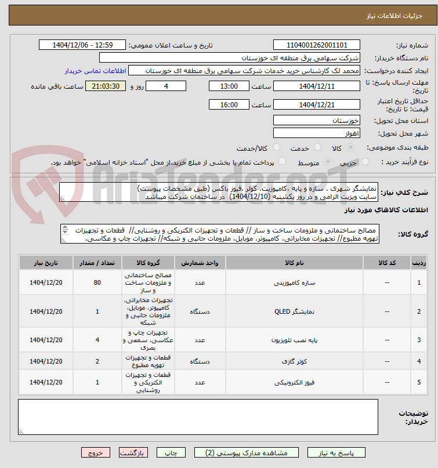Select the سازه کامپوزیتی item cell
Viewport: 438px width, 468px height.
tap(294, 282)
